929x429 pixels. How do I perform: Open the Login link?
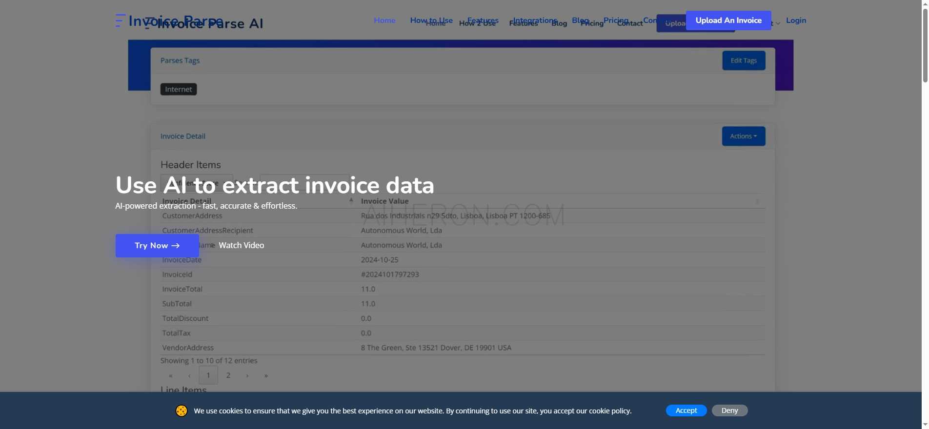(x=796, y=20)
